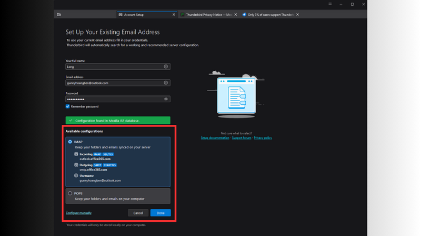Screen dimensions: 421x236
Task: Close the Thunderbird Privacy Notice tab
Action: click(236, 15)
